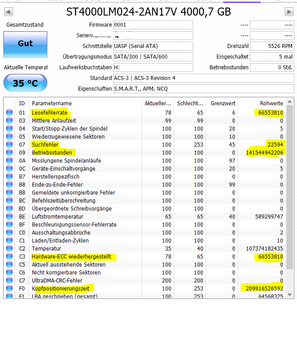Go to previous disk with left arrow
This screenshot has width=297, height=338.
(8, 12)
